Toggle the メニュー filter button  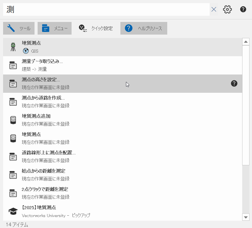point(54,28)
